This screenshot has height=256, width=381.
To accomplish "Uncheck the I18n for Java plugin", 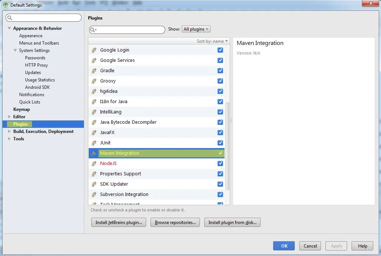I will [220, 101].
